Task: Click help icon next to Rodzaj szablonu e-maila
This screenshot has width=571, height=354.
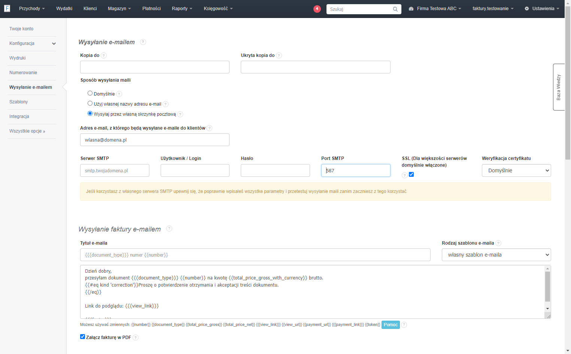Action: 498,243
